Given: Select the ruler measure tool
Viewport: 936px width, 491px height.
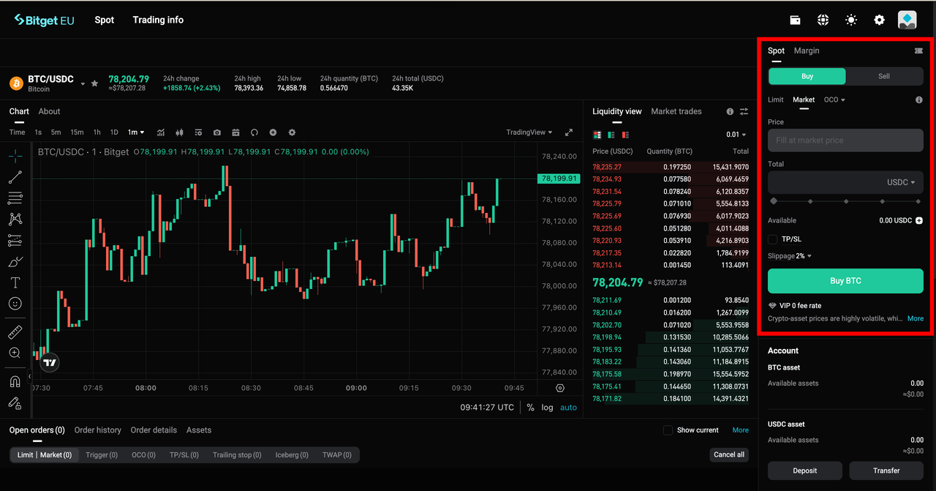Looking at the screenshot, I should pos(15,333).
